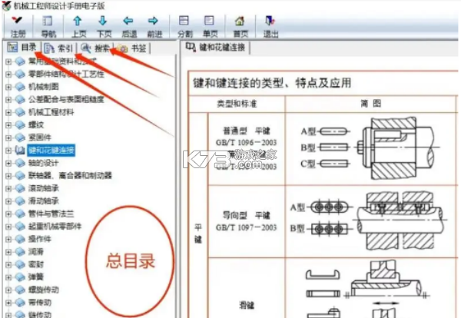Expand the 键和花键连接 tree node
The height and width of the screenshot is (318, 461).
coord(8,151)
